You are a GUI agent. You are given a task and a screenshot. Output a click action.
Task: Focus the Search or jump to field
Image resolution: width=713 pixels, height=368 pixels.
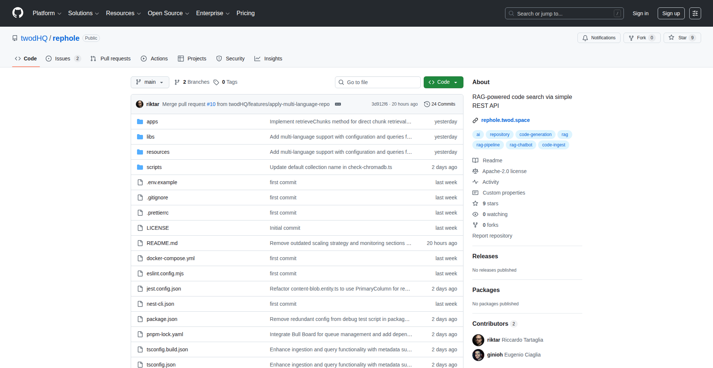pyautogui.click(x=564, y=13)
